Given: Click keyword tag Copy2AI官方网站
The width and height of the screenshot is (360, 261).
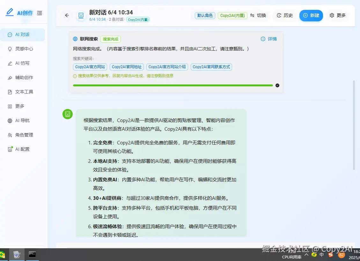Looking at the screenshot, I should [x=90, y=67].
